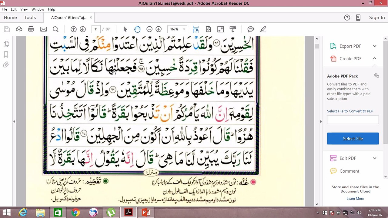
Task: Open PowerPoint from the taskbar
Action: pyautogui.click(x=146, y=212)
